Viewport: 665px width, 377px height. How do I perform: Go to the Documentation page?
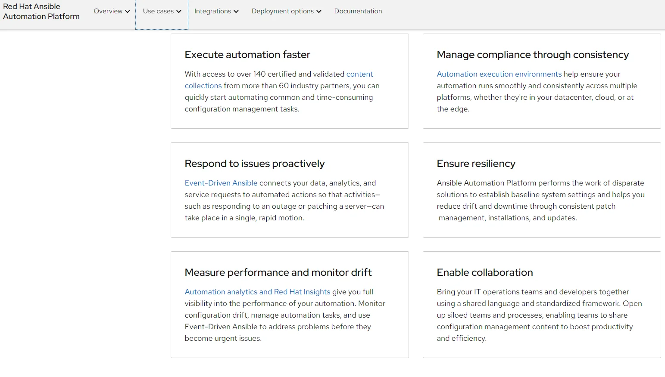pyautogui.click(x=358, y=11)
